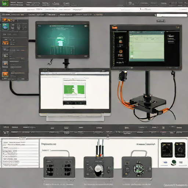The width and height of the screenshot is (188, 188).
Task: Open the black device thumbnail with round lens
Action: click(180, 150)
